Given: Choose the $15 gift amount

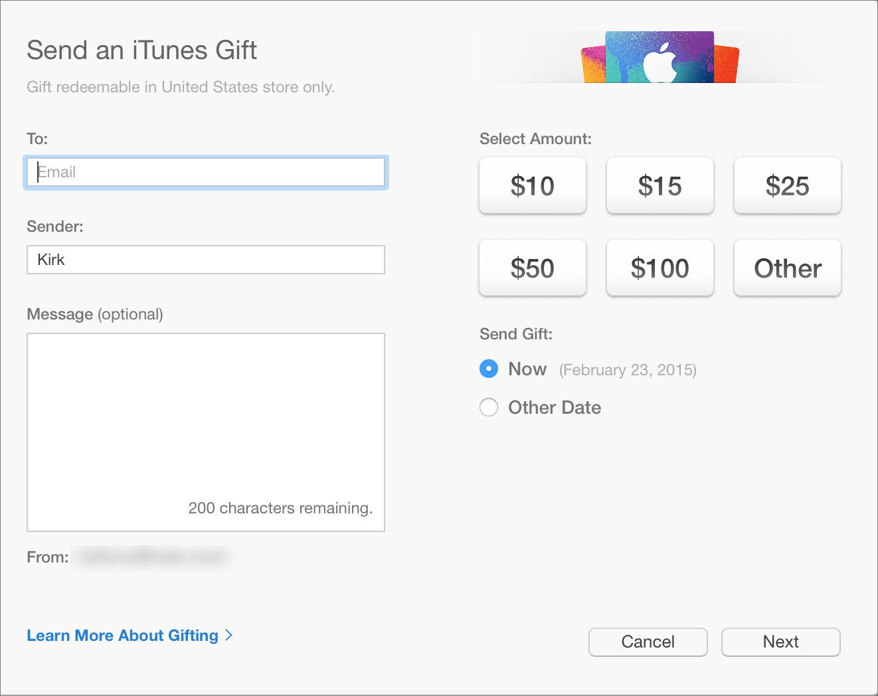Looking at the screenshot, I should [660, 185].
